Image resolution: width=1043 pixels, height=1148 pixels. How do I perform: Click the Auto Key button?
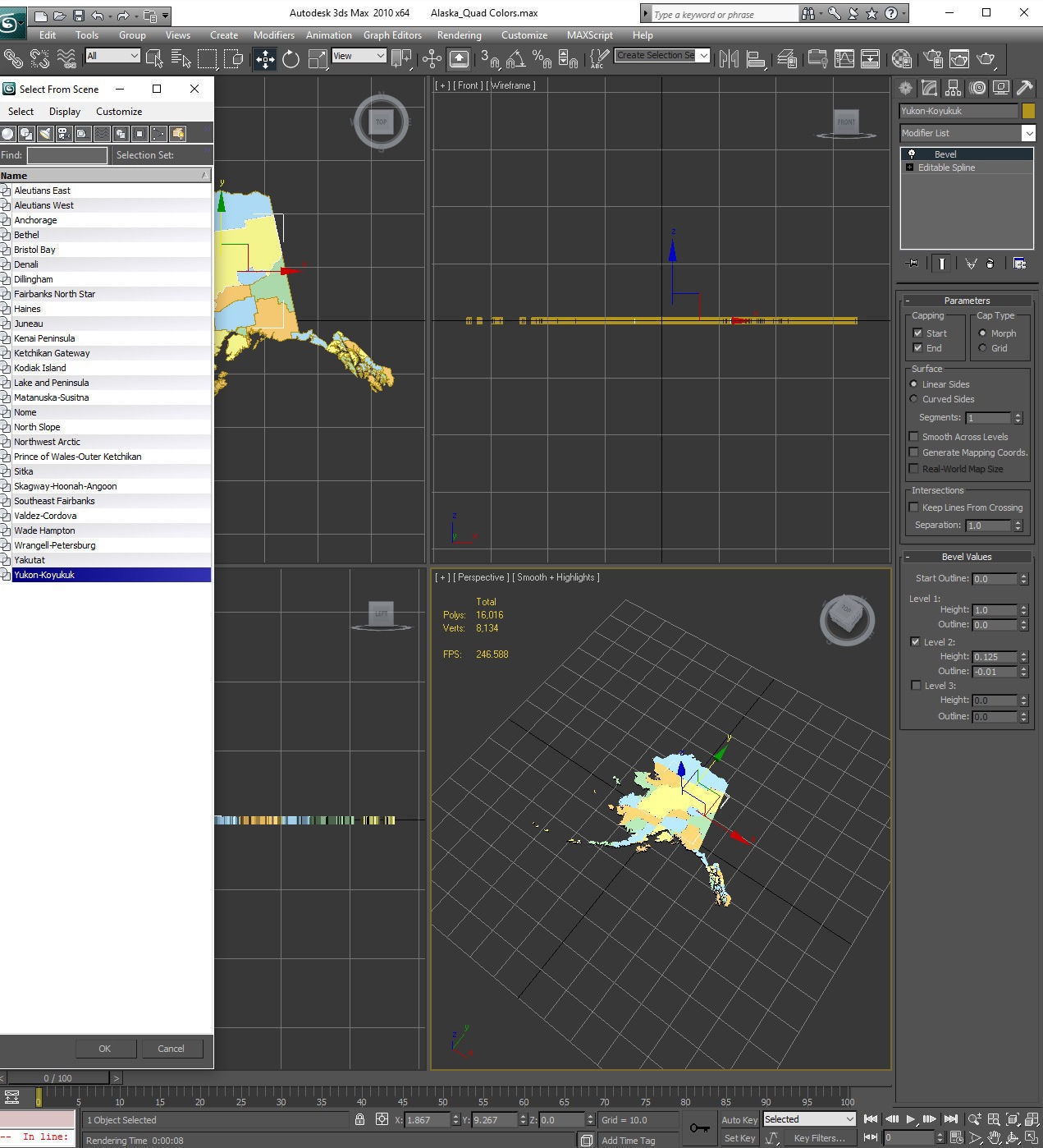click(739, 1119)
